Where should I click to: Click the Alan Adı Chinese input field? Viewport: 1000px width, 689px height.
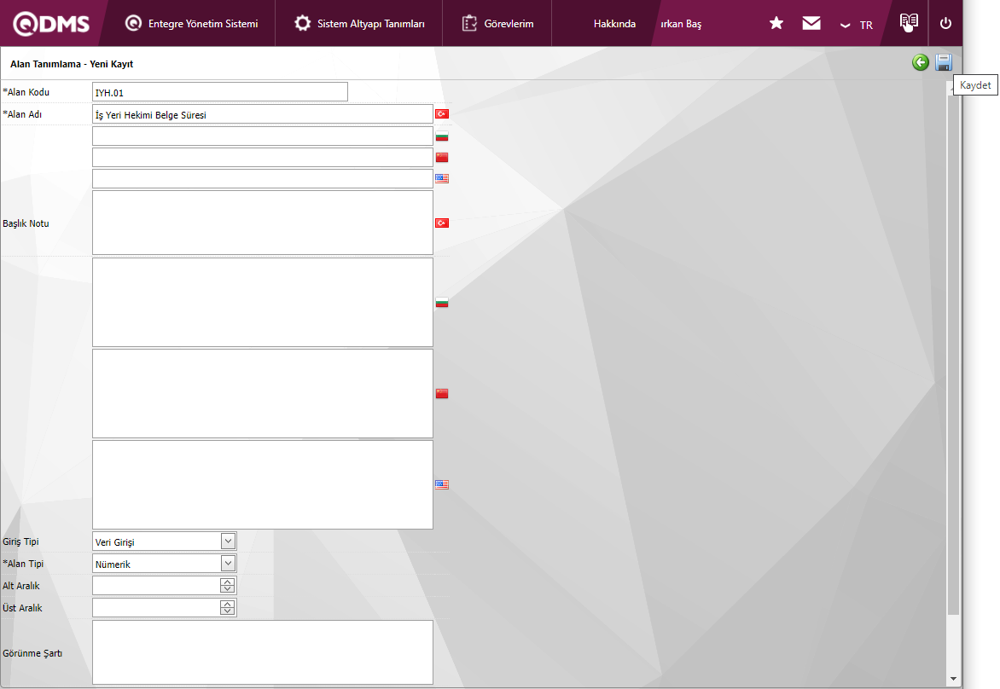[263, 158]
